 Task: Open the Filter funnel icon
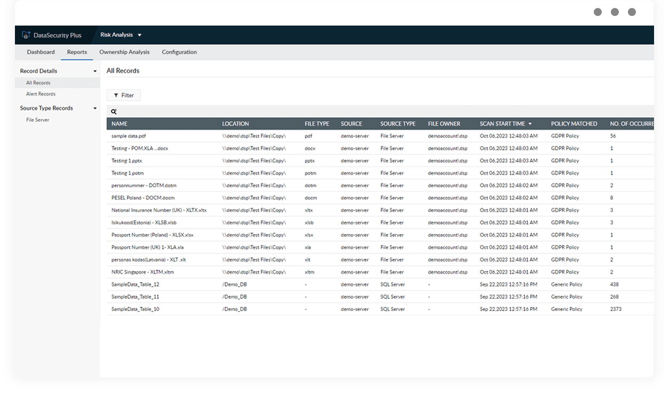click(x=117, y=95)
